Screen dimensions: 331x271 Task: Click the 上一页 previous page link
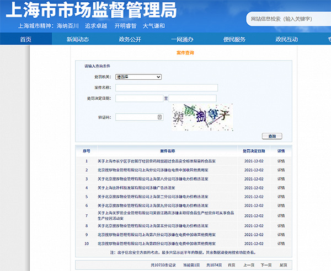[x=249, y=265]
